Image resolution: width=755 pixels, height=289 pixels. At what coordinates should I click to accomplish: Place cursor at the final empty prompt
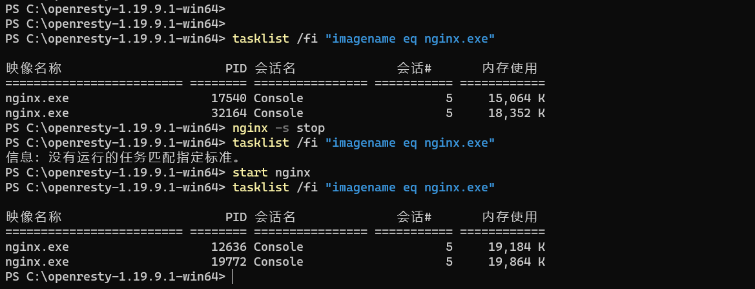[233, 277]
